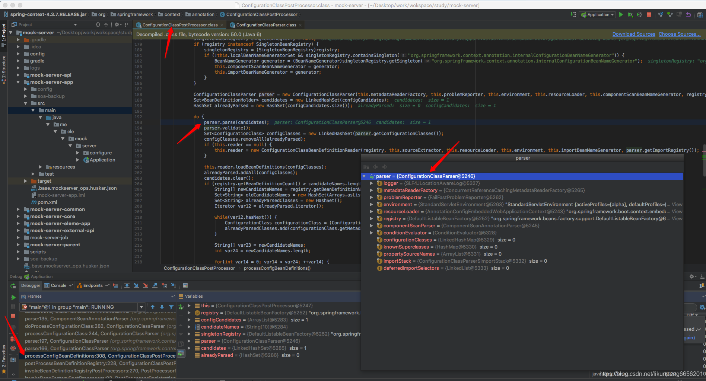This screenshot has height=381, width=706.
Task: Expand the mock-server-common module
Action: point(18,209)
